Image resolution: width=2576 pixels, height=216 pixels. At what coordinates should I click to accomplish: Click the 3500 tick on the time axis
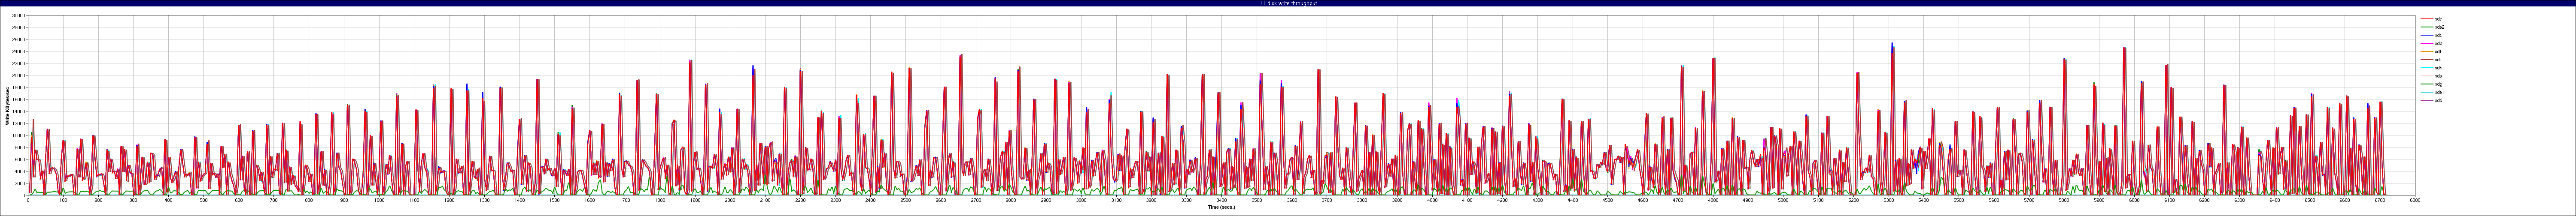tap(1257, 200)
